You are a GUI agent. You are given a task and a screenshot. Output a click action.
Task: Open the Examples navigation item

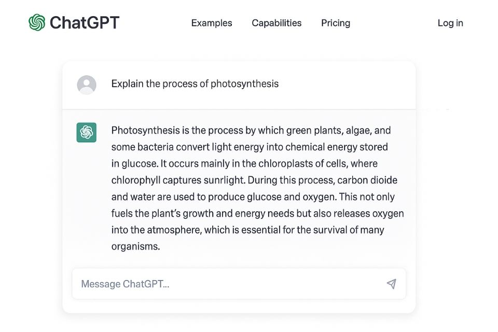(x=212, y=23)
